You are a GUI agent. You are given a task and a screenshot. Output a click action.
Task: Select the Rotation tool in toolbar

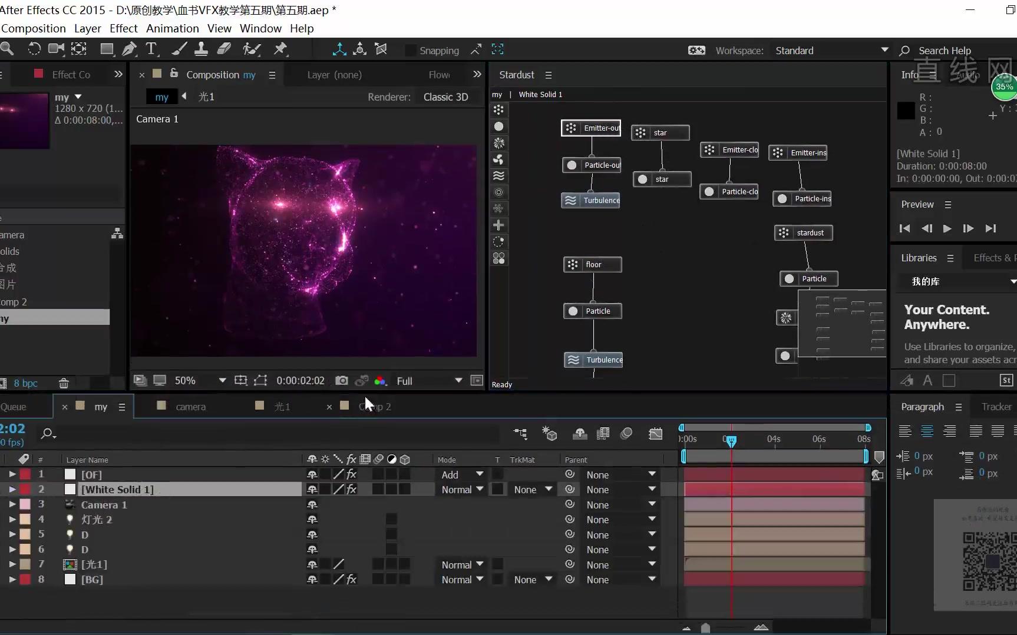click(34, 49)
